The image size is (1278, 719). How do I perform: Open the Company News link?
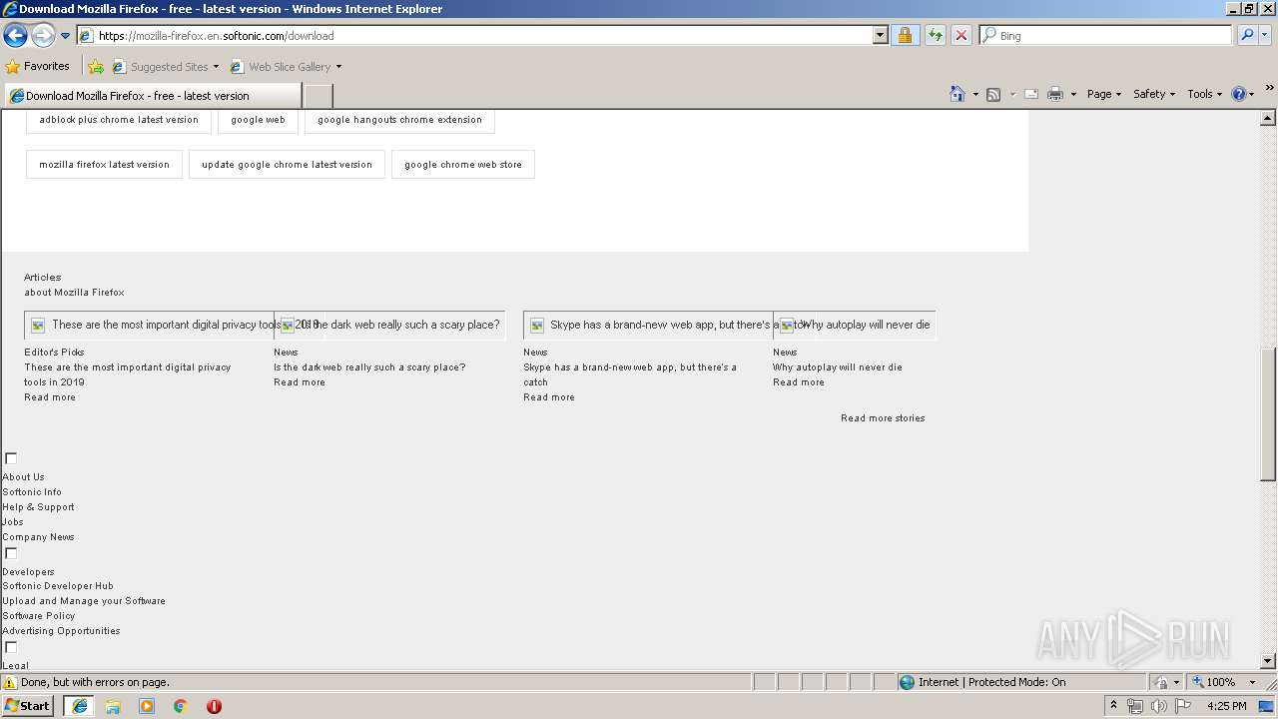[x=38, y=537]
